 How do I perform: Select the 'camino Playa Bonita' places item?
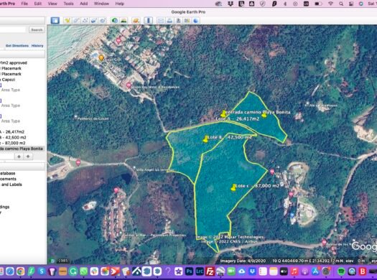(x=22, y=149)
